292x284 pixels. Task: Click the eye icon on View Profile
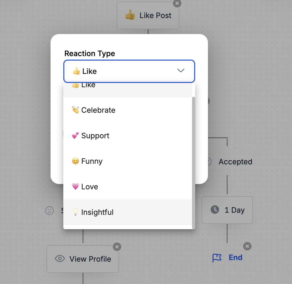pos(60,259)
